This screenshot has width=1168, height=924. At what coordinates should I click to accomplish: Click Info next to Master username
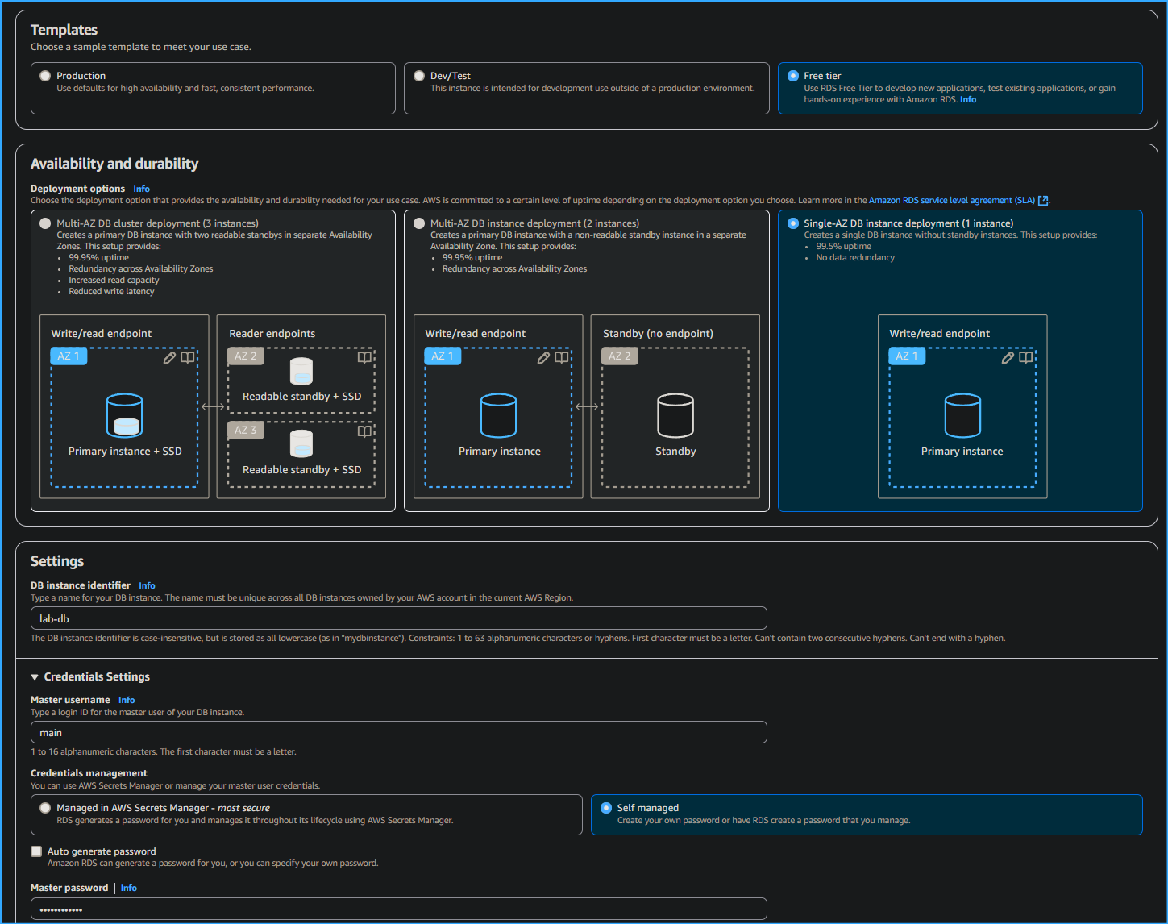pos(127,699)
